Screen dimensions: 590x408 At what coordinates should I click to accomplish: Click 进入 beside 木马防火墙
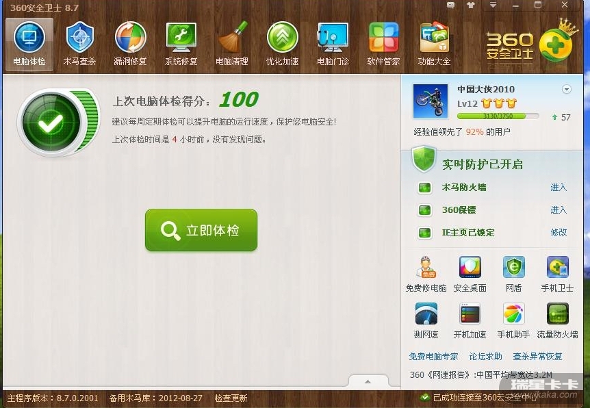click(x=559, y=188)
